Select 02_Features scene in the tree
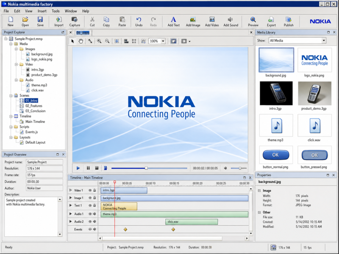The width and height of the screenshot is (339, 254). [34, 106]
